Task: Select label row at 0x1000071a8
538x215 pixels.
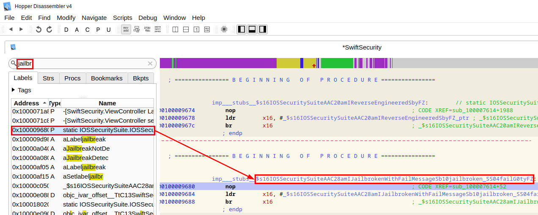Action: [82, 111]
